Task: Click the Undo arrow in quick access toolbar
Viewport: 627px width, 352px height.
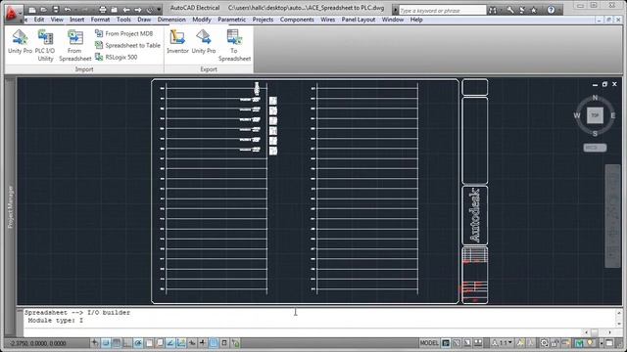Action: tap(68, 10)
